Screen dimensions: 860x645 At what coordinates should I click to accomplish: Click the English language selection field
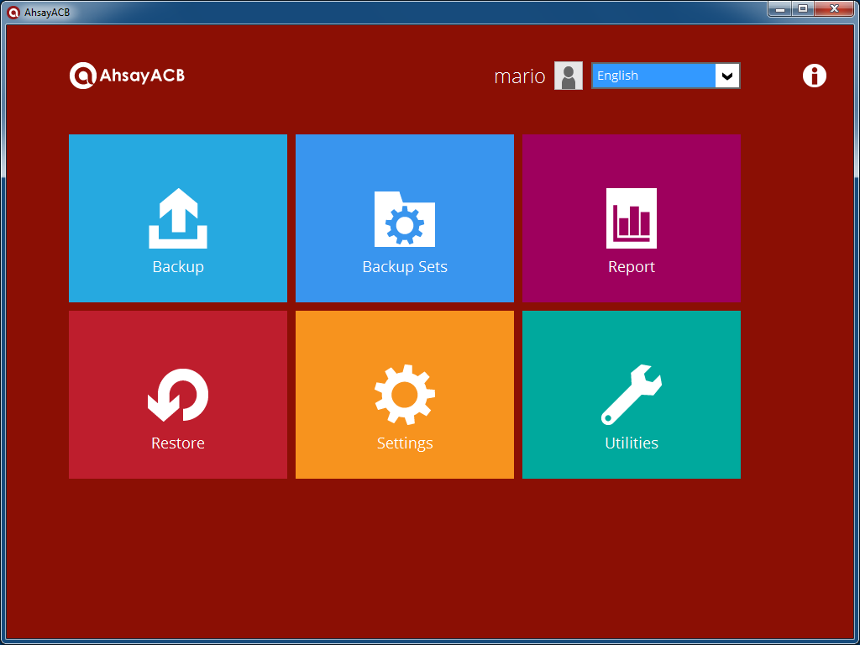point(666,76)
